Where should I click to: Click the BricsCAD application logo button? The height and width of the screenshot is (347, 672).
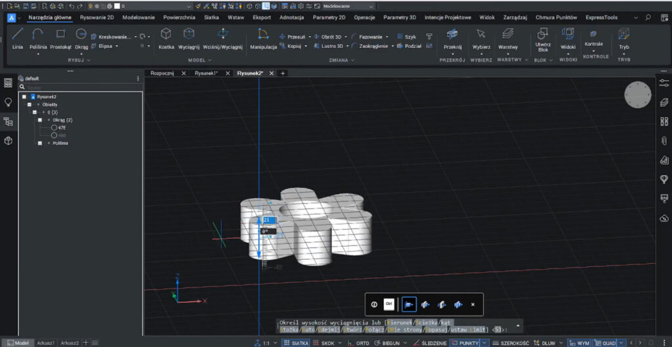pyautogui.click(x=12, y=18)
